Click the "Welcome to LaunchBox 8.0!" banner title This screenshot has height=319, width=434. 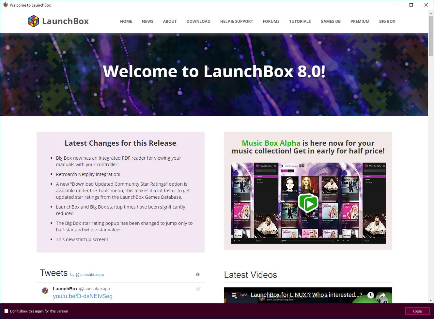click(214, 71)
